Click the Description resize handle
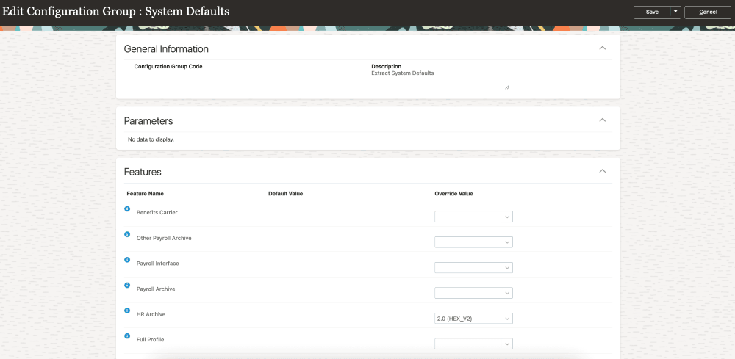Image resolution: width=735 pixels, height=359 pixels. [506, 87]
